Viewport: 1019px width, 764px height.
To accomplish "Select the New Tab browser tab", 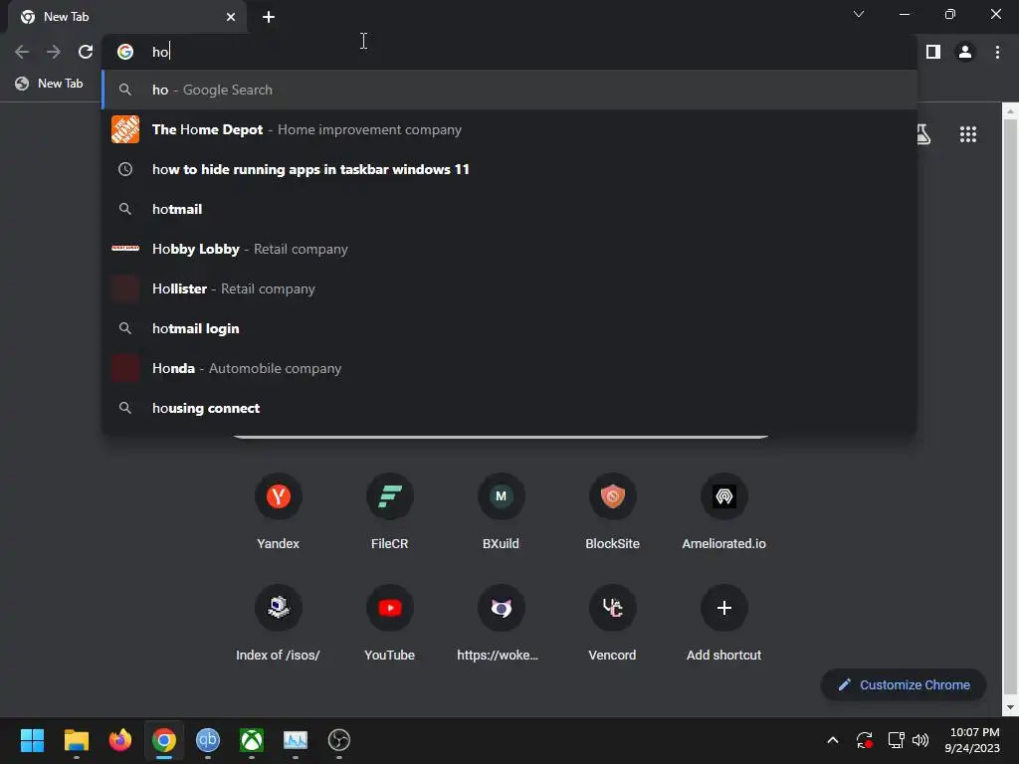I will (127, 17).
